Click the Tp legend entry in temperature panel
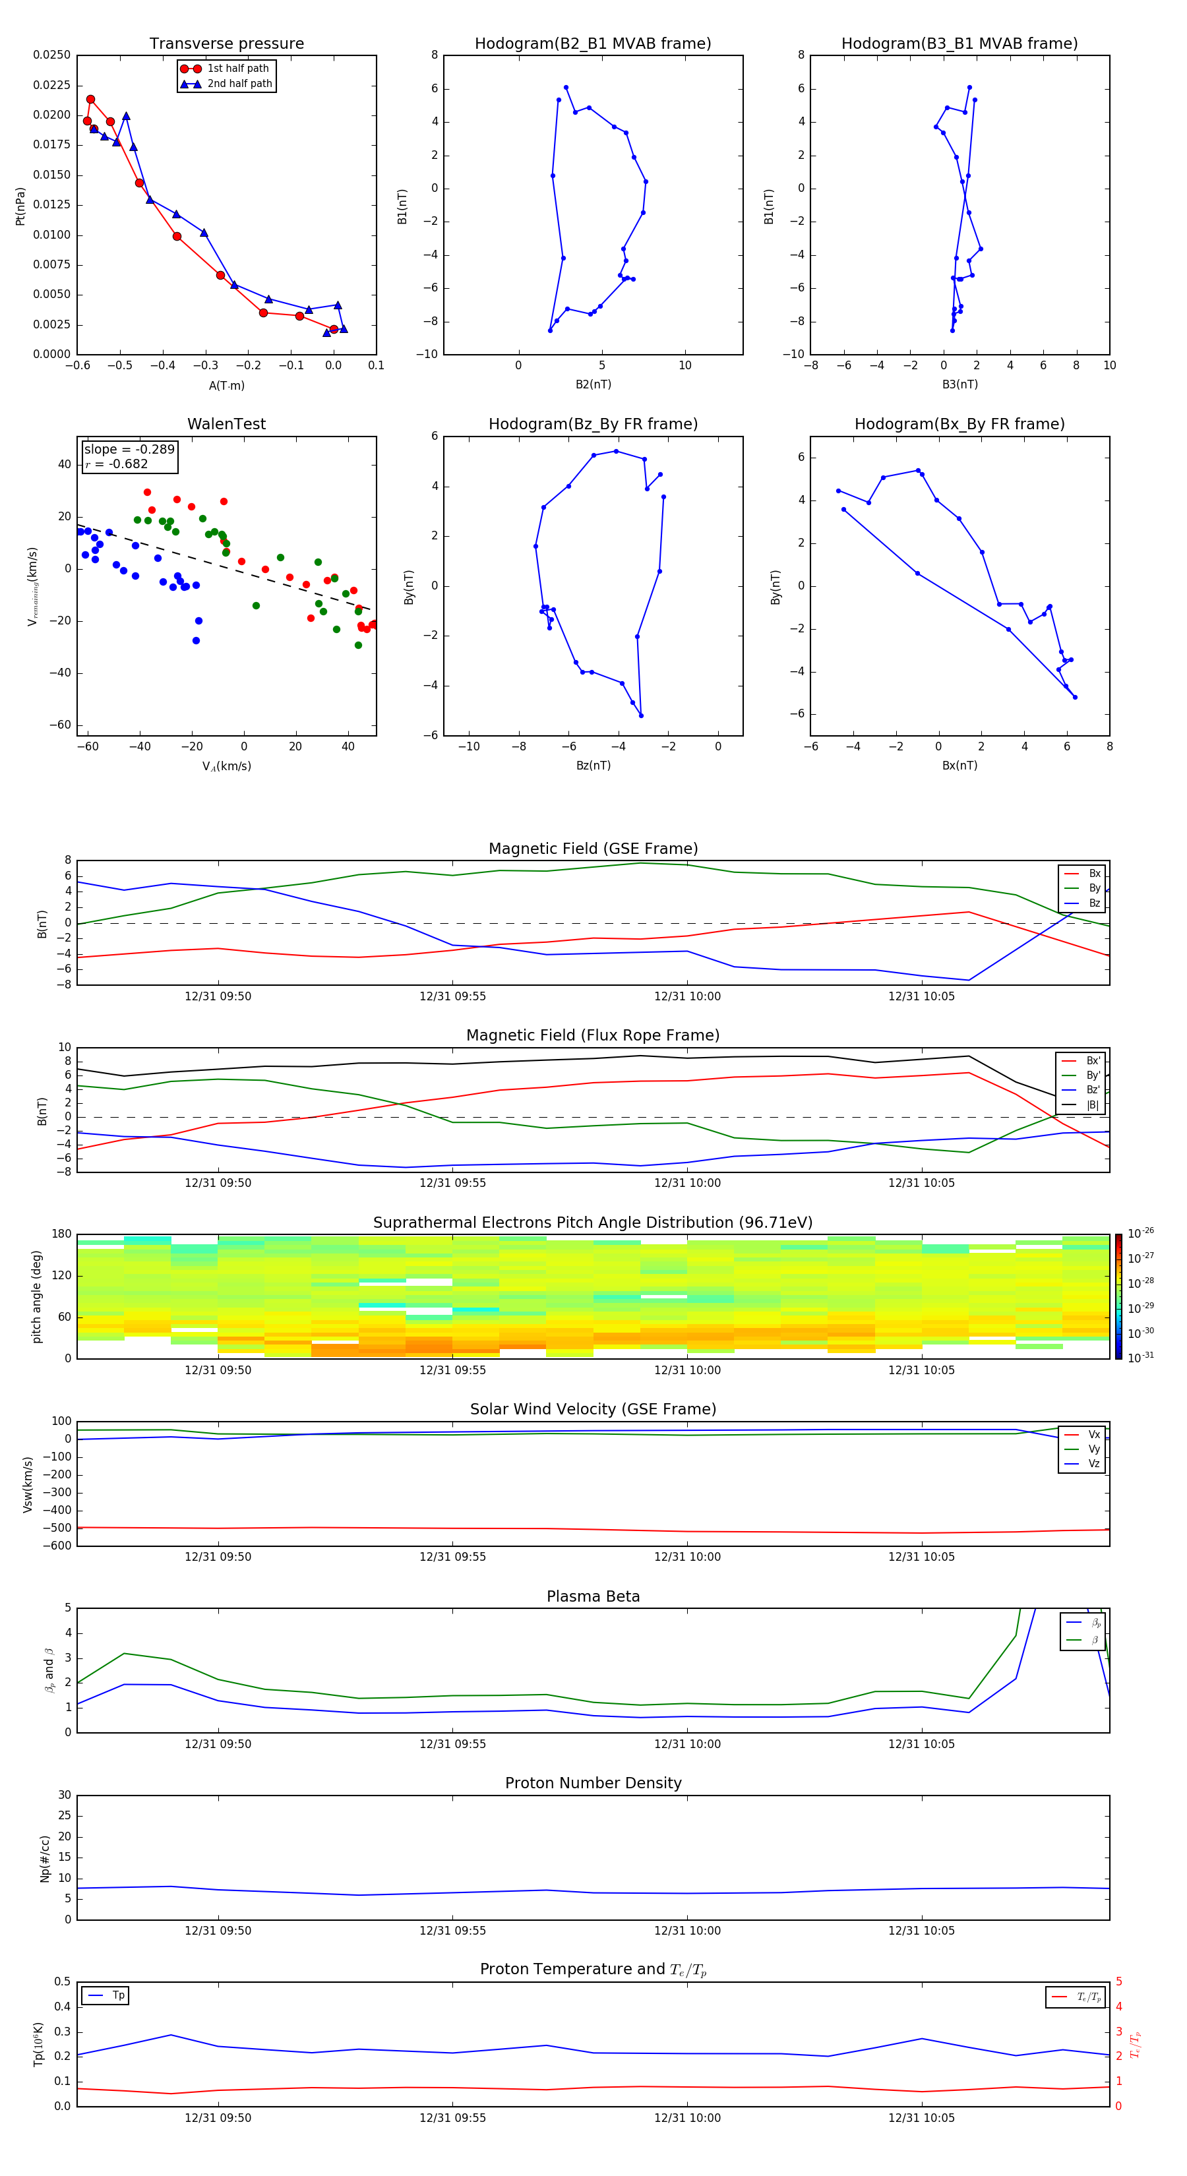1187x2176 pixels. [106, 1995]
